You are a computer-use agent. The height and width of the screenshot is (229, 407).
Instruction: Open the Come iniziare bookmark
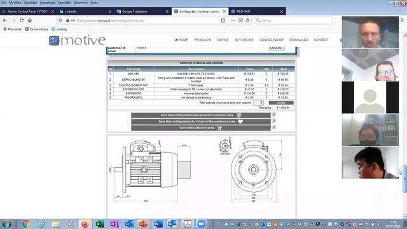[37, 29]
